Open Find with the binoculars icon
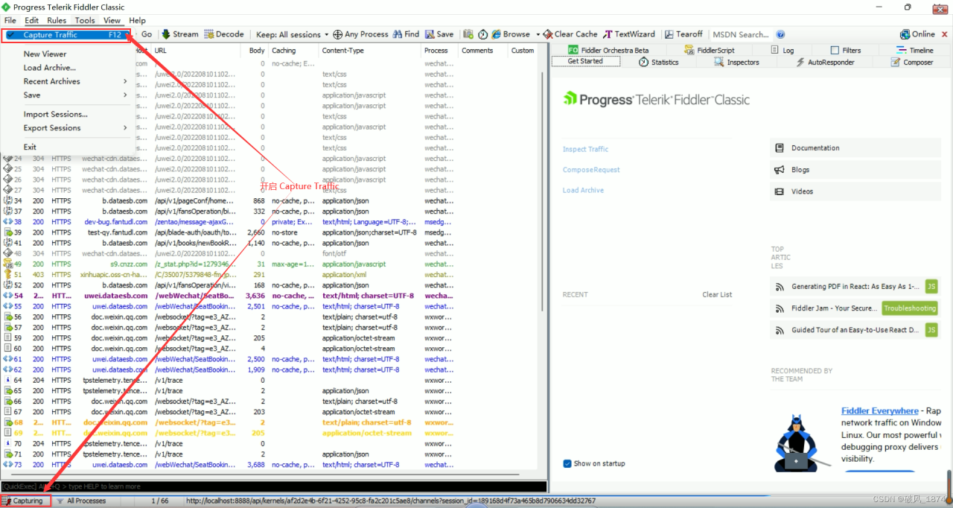953x508 pixels. [397, 34]
